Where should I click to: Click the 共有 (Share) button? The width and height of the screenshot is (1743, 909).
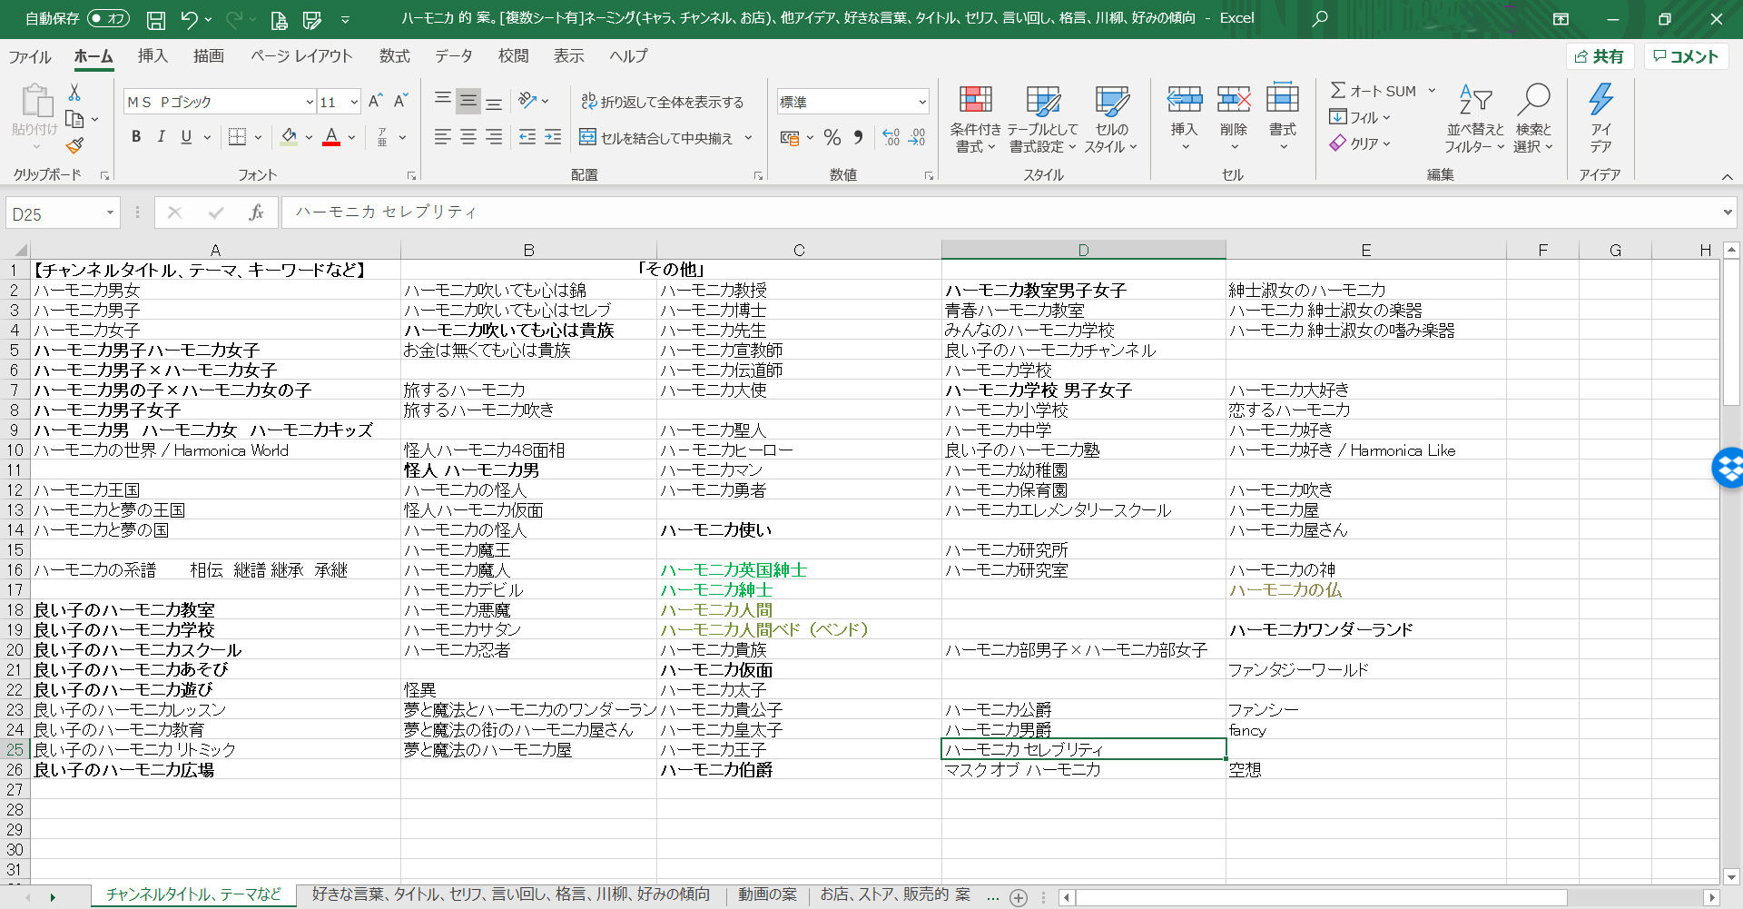[x=1600, y=55]
